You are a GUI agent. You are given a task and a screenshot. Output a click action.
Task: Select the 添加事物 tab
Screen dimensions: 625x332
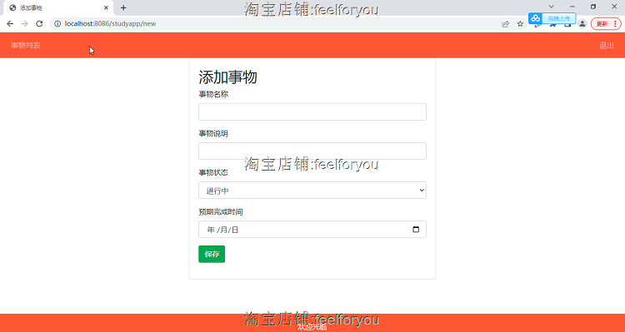click(x=58, y=8)
